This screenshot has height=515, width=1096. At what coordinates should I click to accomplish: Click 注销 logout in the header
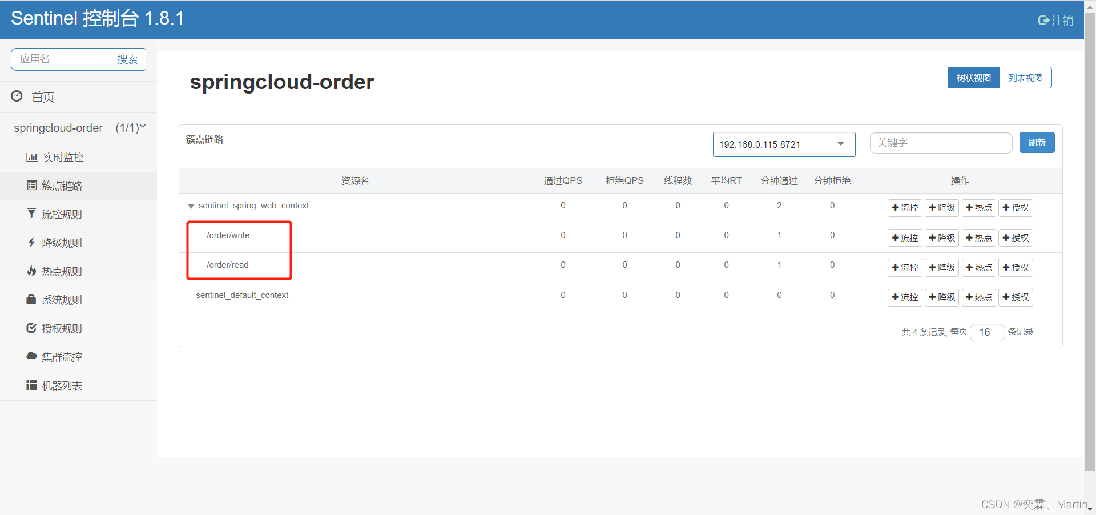[x=1055, y=21]
